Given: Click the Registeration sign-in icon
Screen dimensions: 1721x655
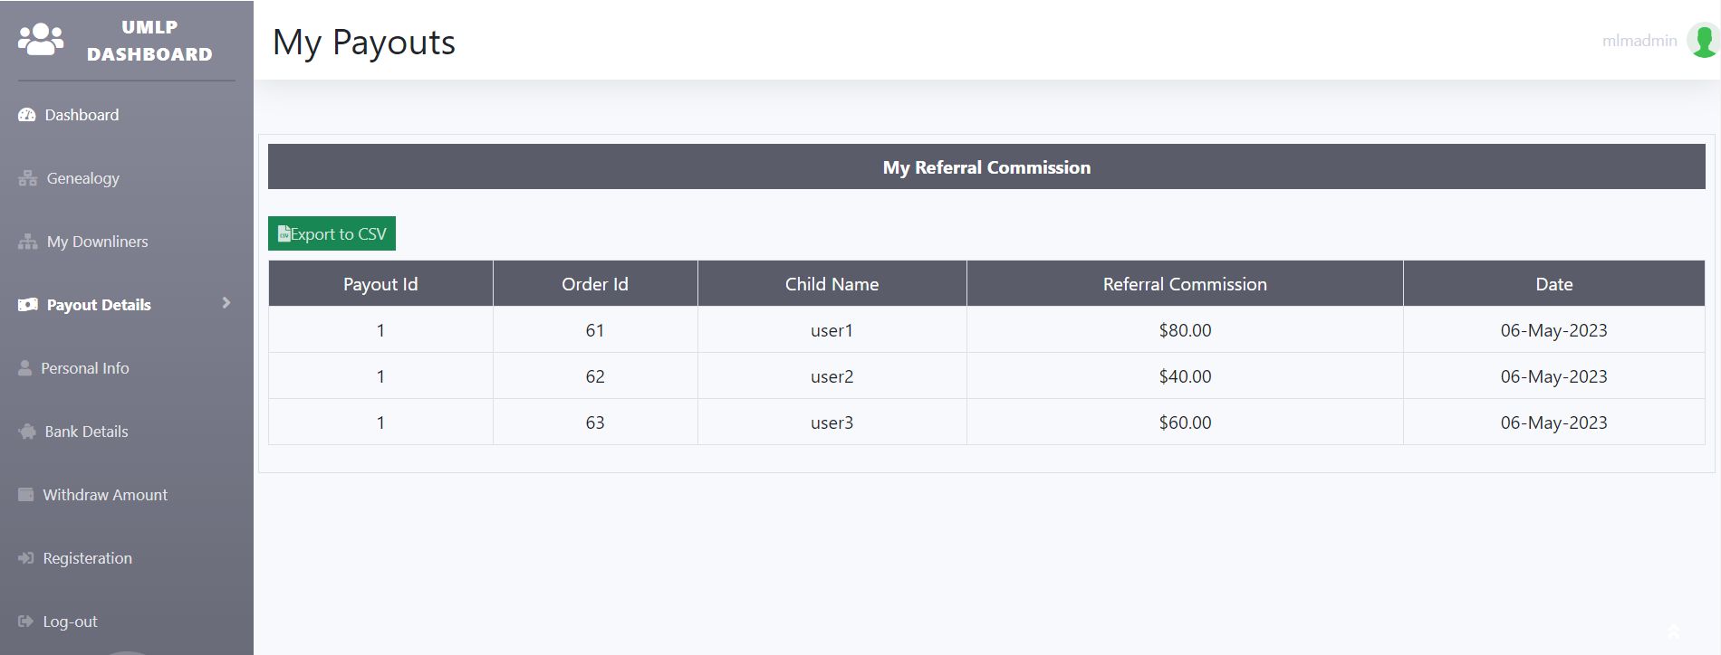Looking at the screenshot, I should [26, 558].
